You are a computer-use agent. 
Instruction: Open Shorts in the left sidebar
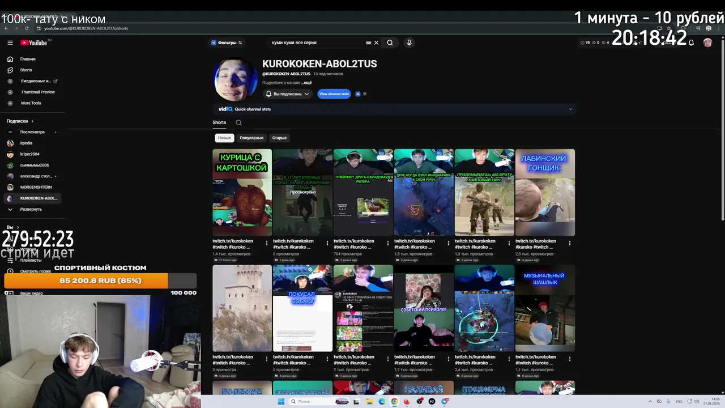pyautogui.click(x=26, y=70)
